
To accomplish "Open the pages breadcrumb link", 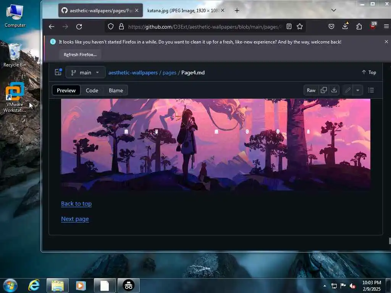I will pos(169,72).
